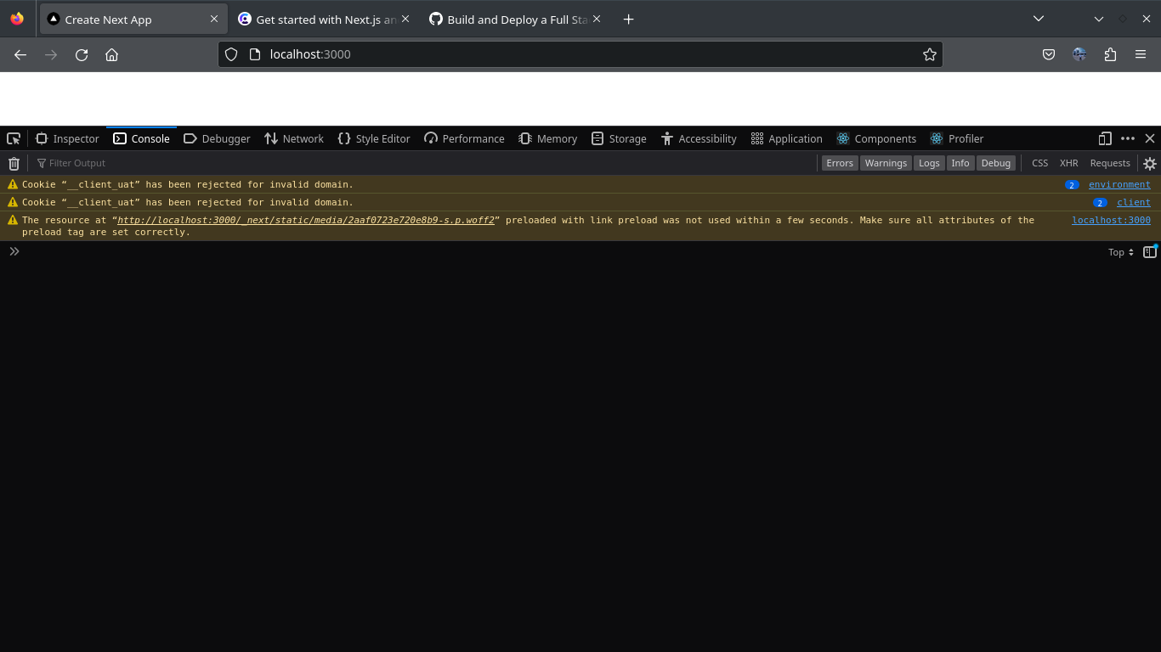Open the localhost:3000 warning source link
Viewport: 1161px width, 652px height.
pyautogui.click(x=1111, y=219)
